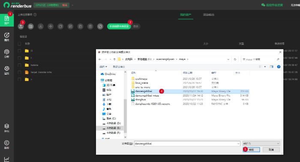Tick checkbox beside the orange file row
This screenshot has width=300, height=162.
19,72
